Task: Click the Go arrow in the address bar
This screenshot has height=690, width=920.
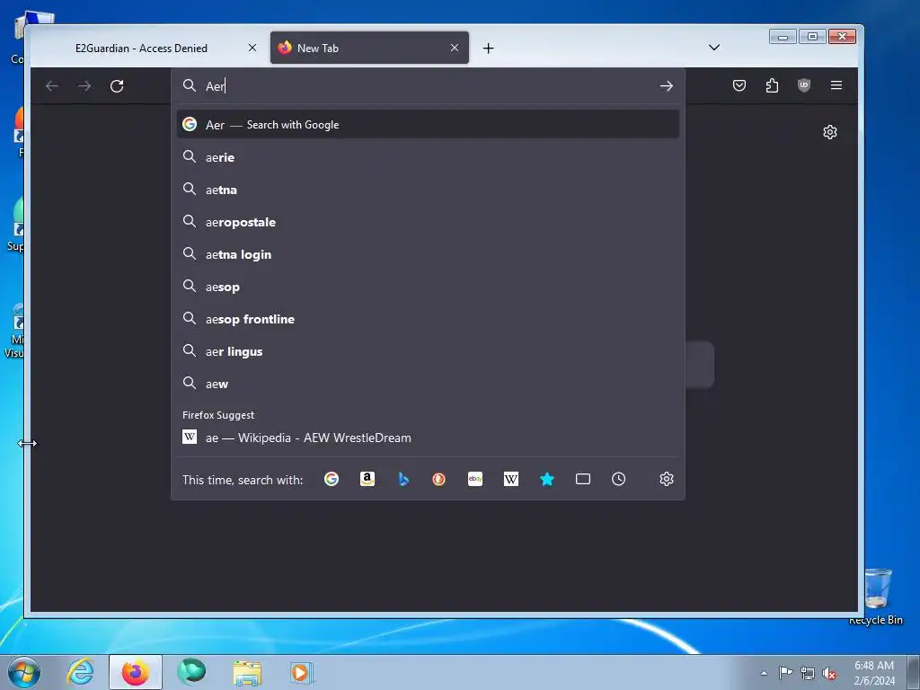Action: point(666,86)
